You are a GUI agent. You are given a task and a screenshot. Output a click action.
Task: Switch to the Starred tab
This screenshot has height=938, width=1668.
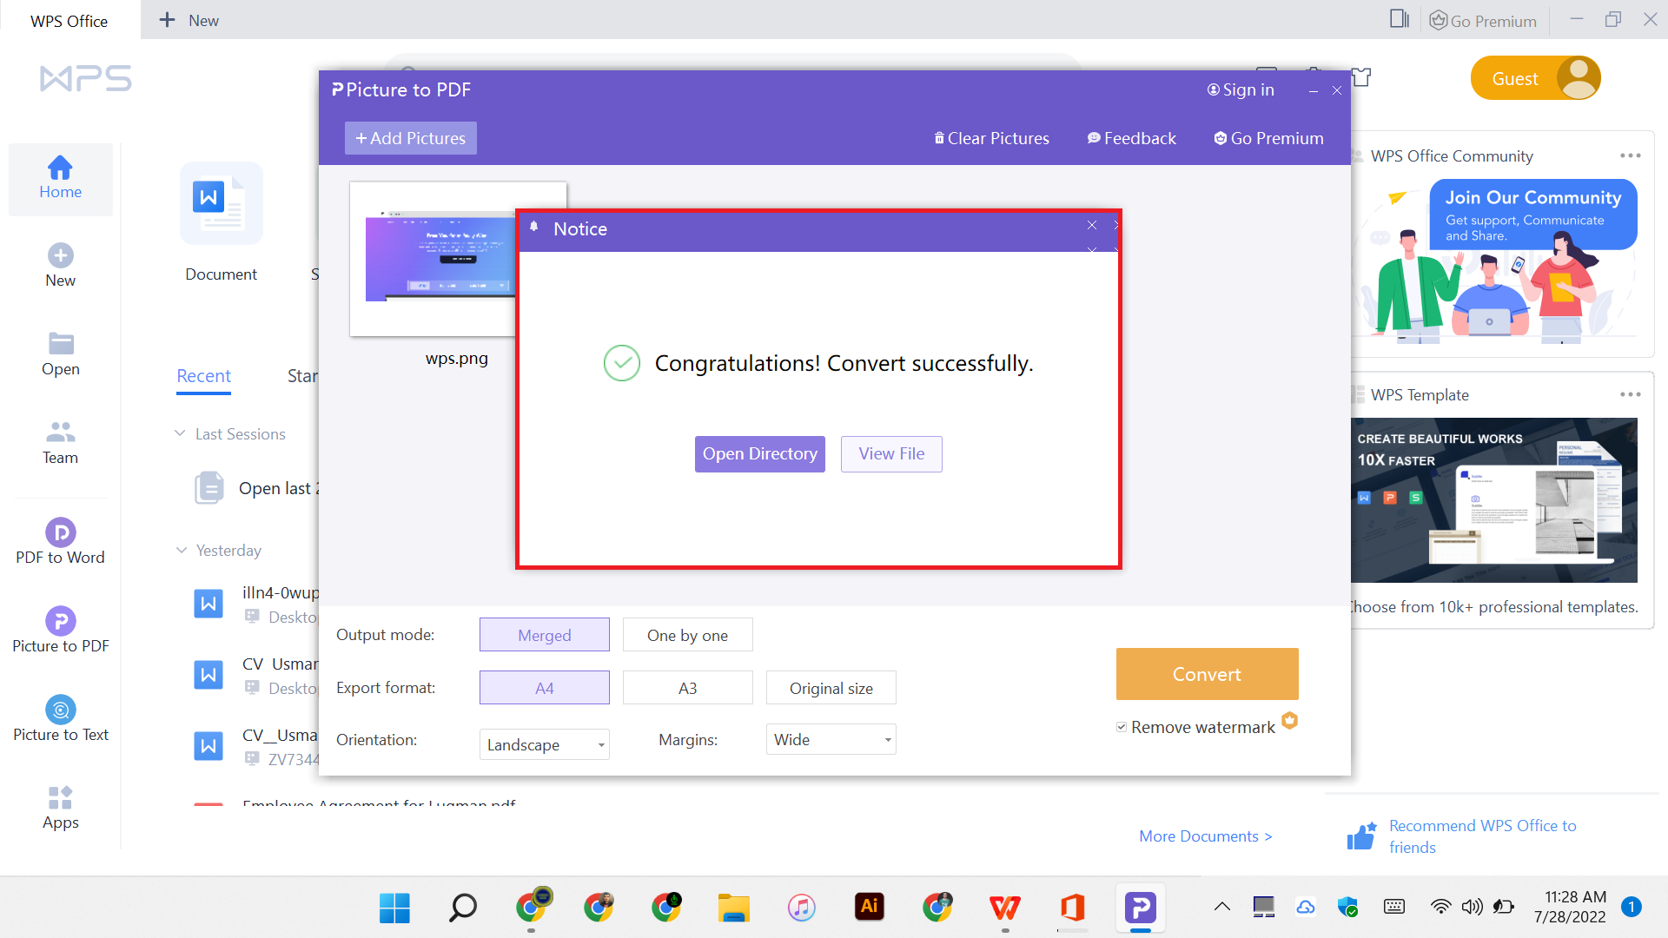(x=304, y=375)
